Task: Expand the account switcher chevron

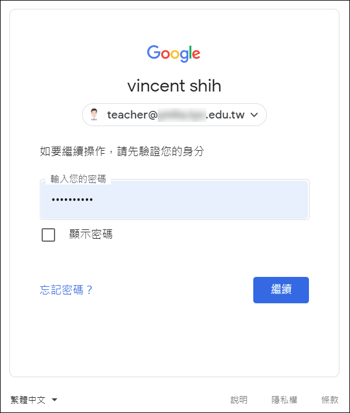Action: 254,115
